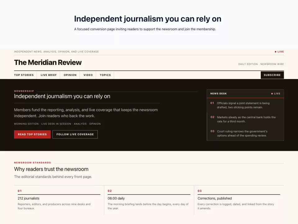Open the Top Stories nav item

pos(24,75)
